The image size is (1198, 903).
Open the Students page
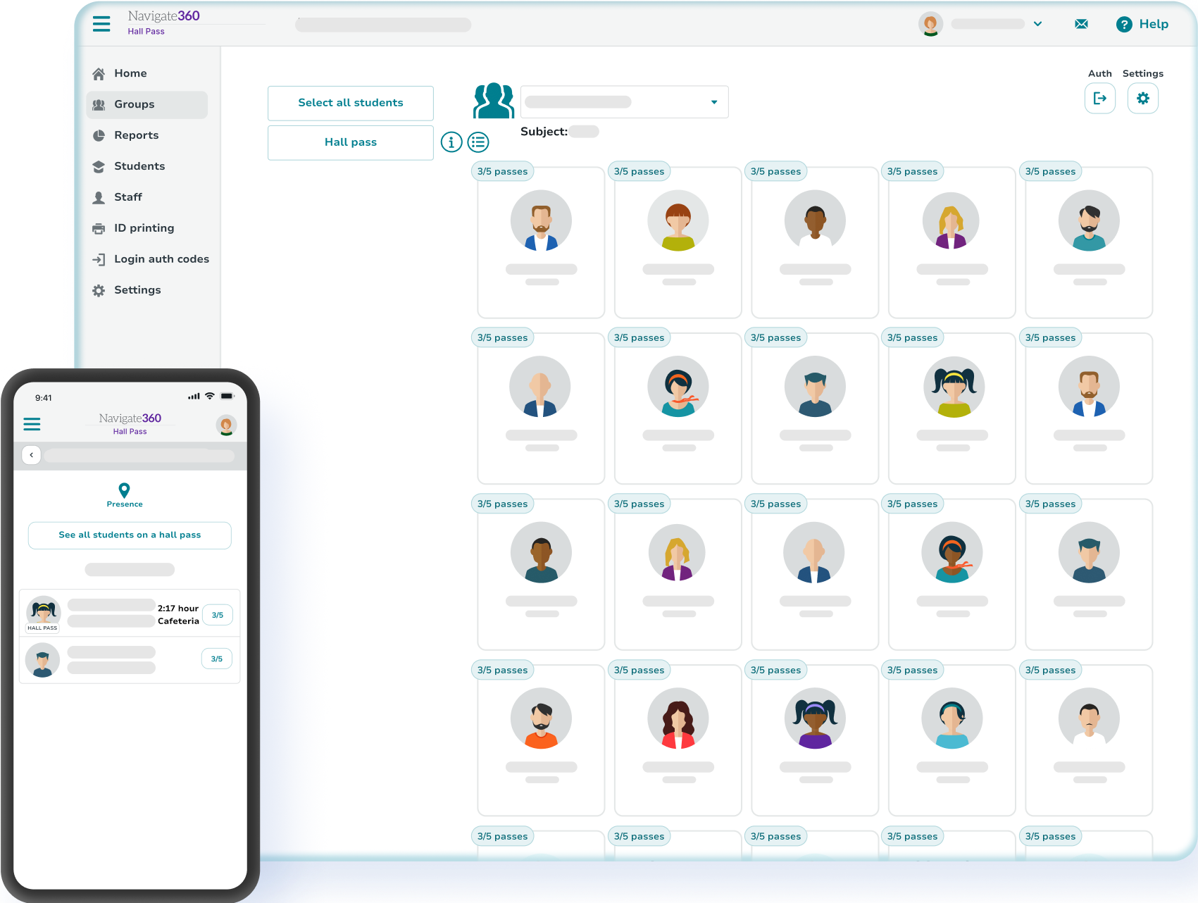[139, 166]
